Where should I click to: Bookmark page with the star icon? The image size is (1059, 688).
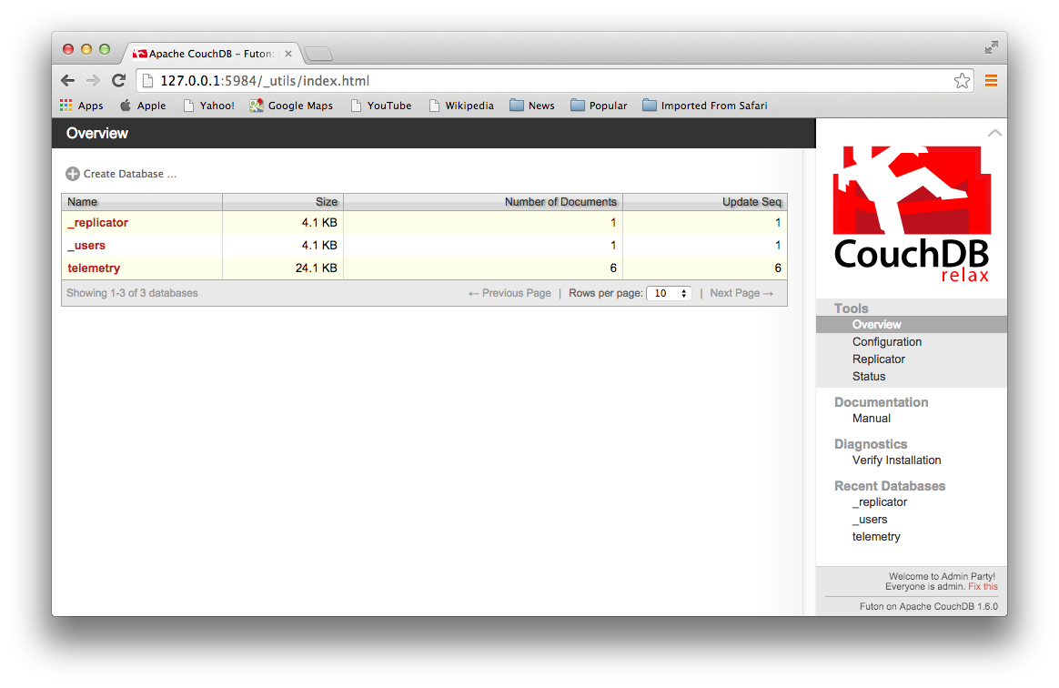click(962, 81)
